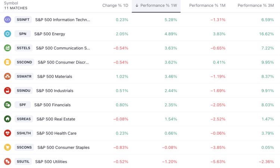This screenshot has width=280, height=168.
Task: Click the Communication Services sector icon
Action: 7,48
